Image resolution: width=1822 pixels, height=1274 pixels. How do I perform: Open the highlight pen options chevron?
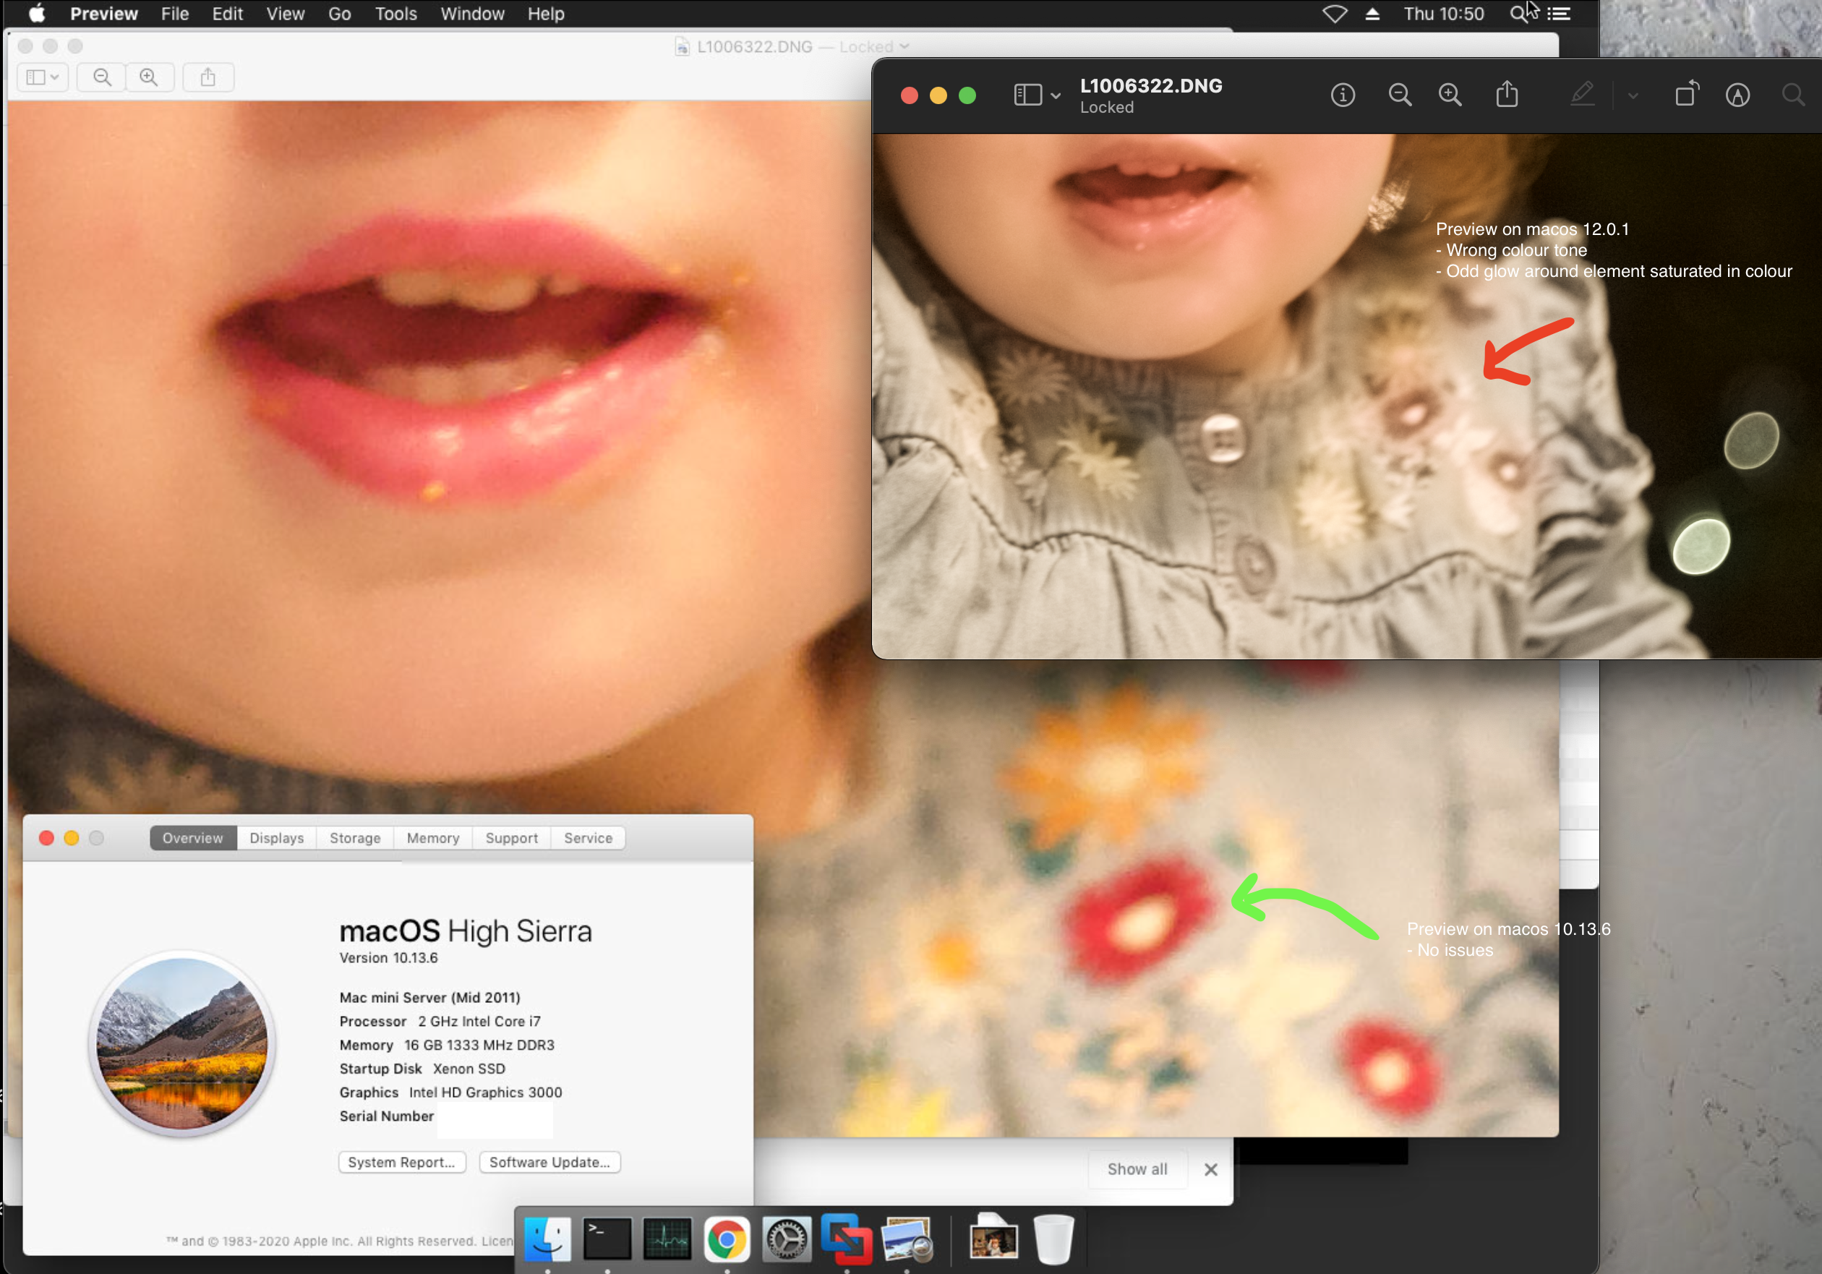click(x=1633, y=96)
